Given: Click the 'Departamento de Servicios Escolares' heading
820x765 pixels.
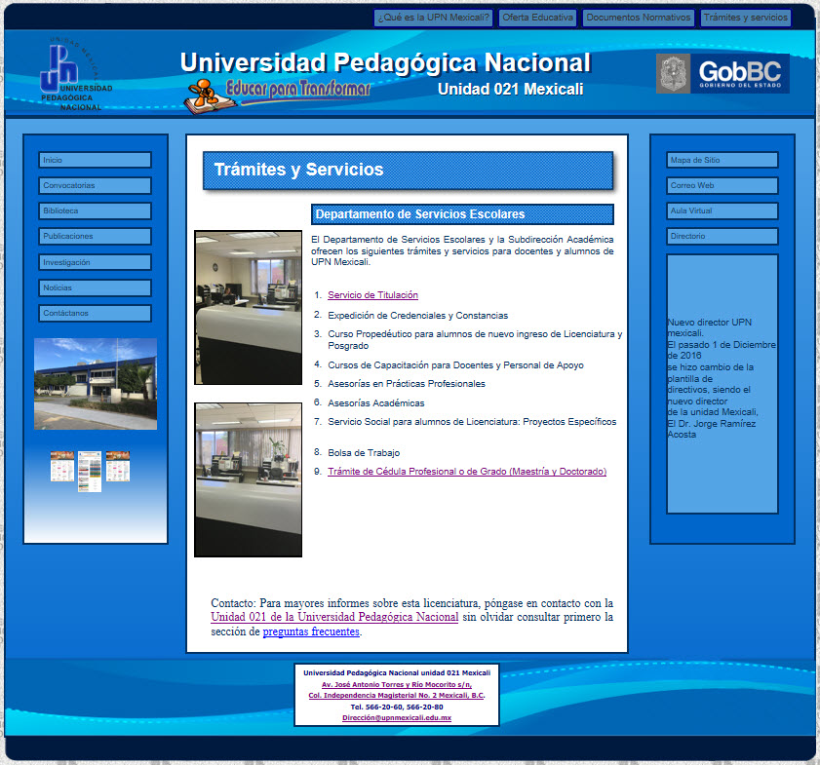Looking at the screenshot, I should click(x=420, y=214).
